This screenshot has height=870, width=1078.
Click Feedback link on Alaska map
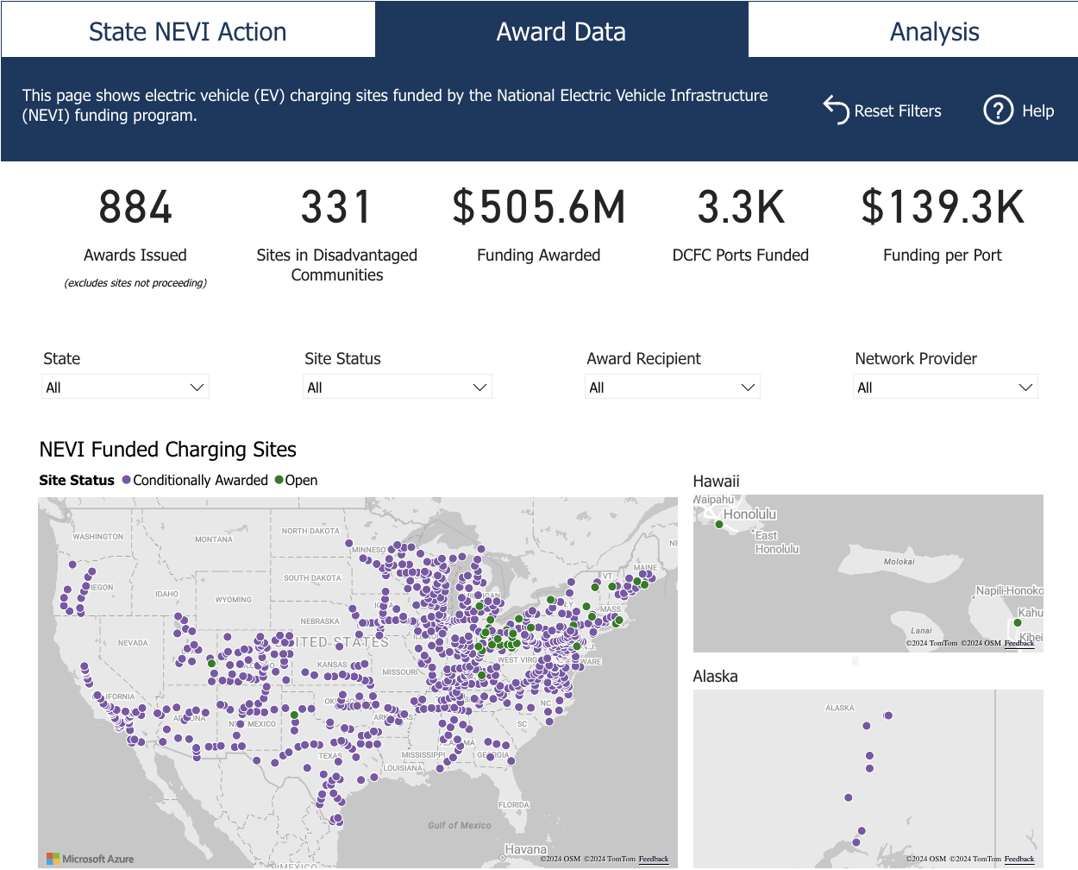pyautogui.click(x=1019, y=859)
